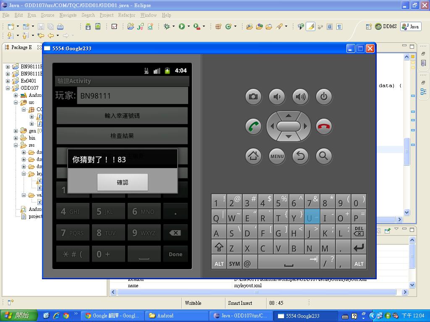Click 確認 button in the dialog
Screen dimensions: 430x322
pos(122,182)
